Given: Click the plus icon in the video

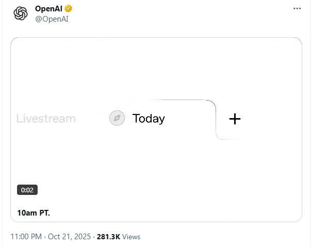Looking at the screenshot, I should [x=235, y=119].
